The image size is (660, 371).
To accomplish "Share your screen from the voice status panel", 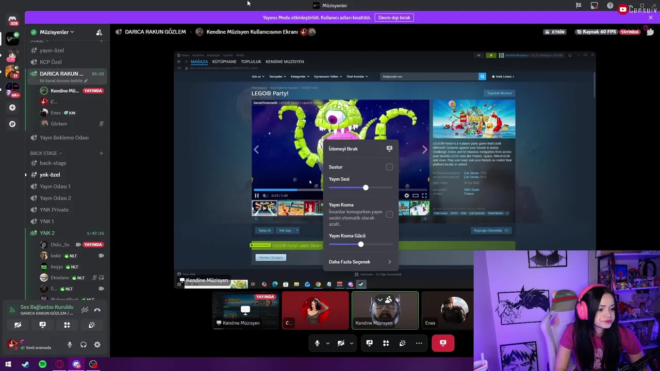I will pyautogui.click(x=42, y=325).
